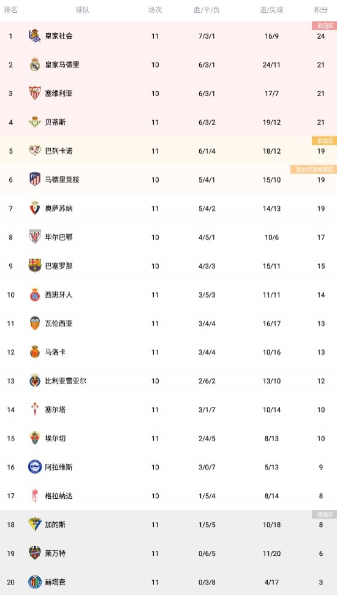Image resolution: width=337 pixels, height=595 pixels.
Task: Click the Valencia (瓦伦西亚) bat logo
Action: point(34,324)
